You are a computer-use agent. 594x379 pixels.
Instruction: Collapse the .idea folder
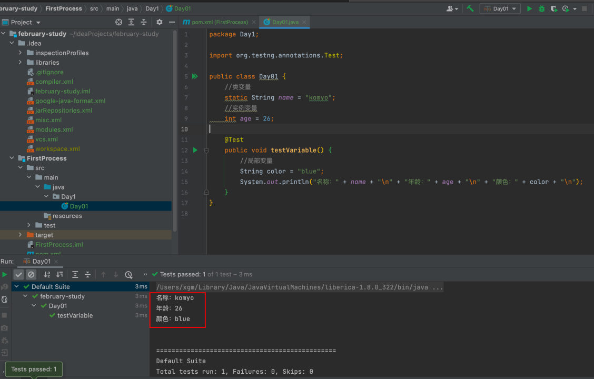coord(12,43)
